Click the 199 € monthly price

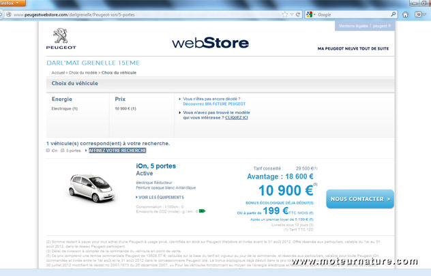coord(276,211)
